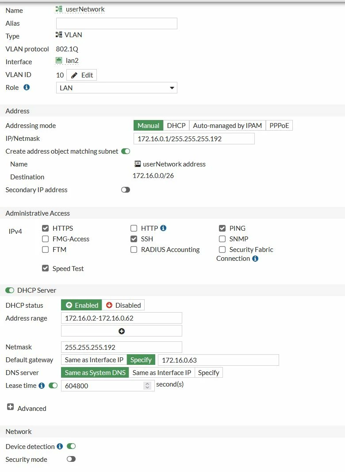Click the Lease time info icon
This screenshot has height=472, width=345.
tap(42, 386)
